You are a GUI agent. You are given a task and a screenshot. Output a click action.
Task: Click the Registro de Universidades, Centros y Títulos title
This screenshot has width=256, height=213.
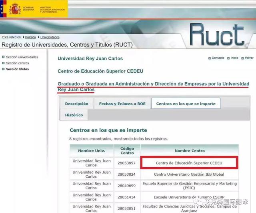pos(67,45)
